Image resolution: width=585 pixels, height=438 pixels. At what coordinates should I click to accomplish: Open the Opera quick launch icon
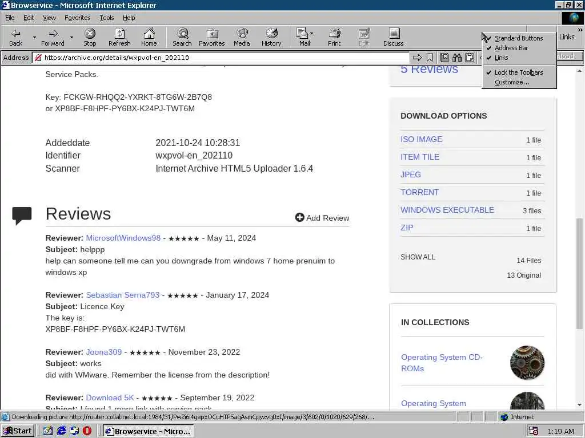click(x=87, y=431)
